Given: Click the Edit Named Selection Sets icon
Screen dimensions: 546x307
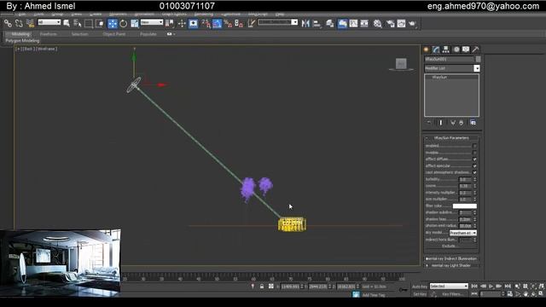Looking at the screenshot, I should coord(252,23).
